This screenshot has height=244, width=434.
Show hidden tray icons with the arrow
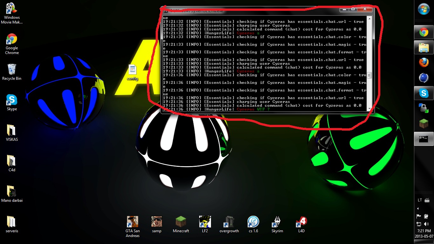[x=418, y=209]
